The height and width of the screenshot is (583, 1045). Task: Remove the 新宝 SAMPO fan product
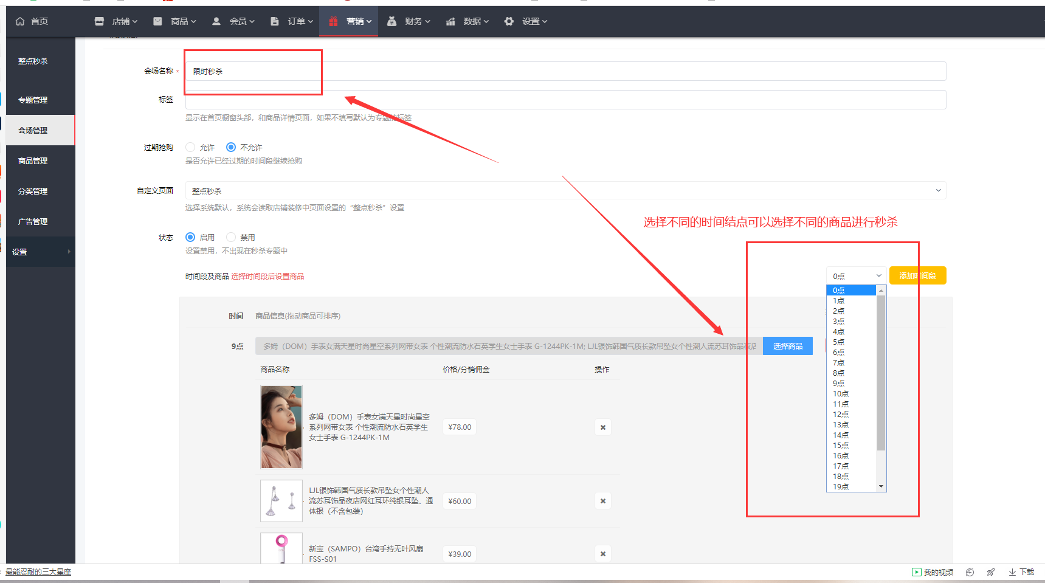tap(603, 554)
